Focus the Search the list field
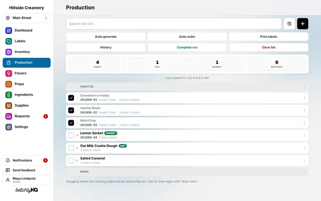 coord(174,24)
